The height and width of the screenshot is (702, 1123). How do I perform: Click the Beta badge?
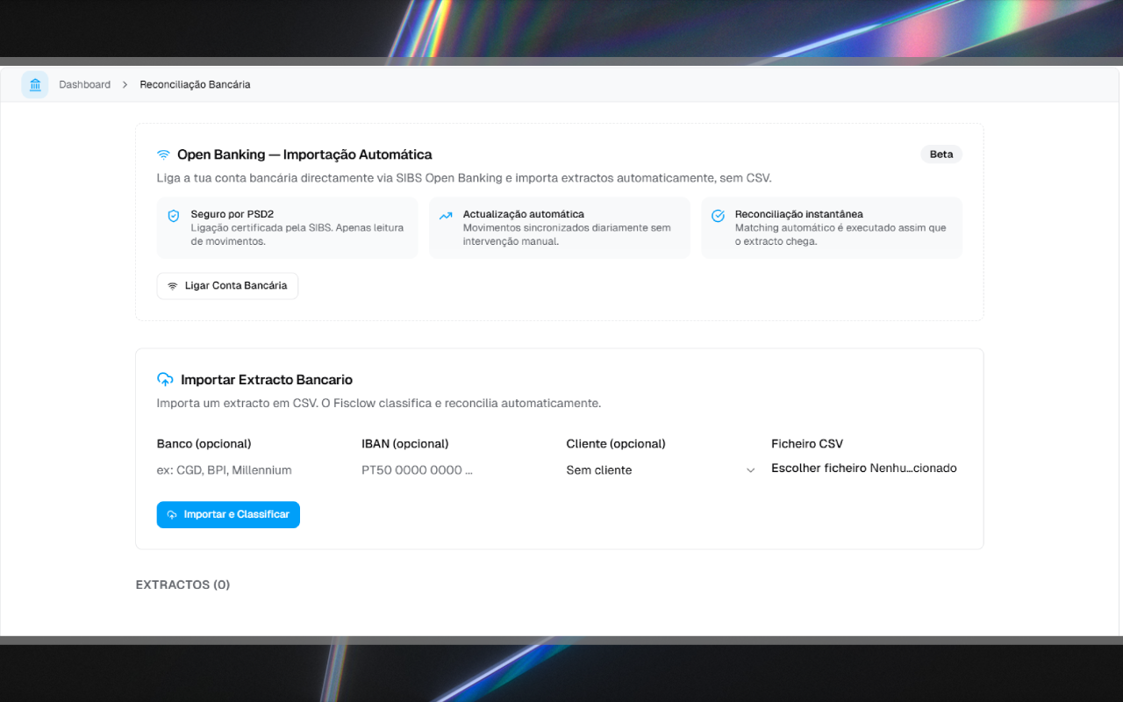941,154
